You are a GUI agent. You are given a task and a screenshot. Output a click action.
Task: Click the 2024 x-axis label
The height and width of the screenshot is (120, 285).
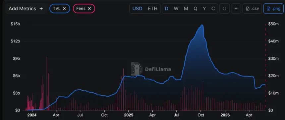coord(32,115)
